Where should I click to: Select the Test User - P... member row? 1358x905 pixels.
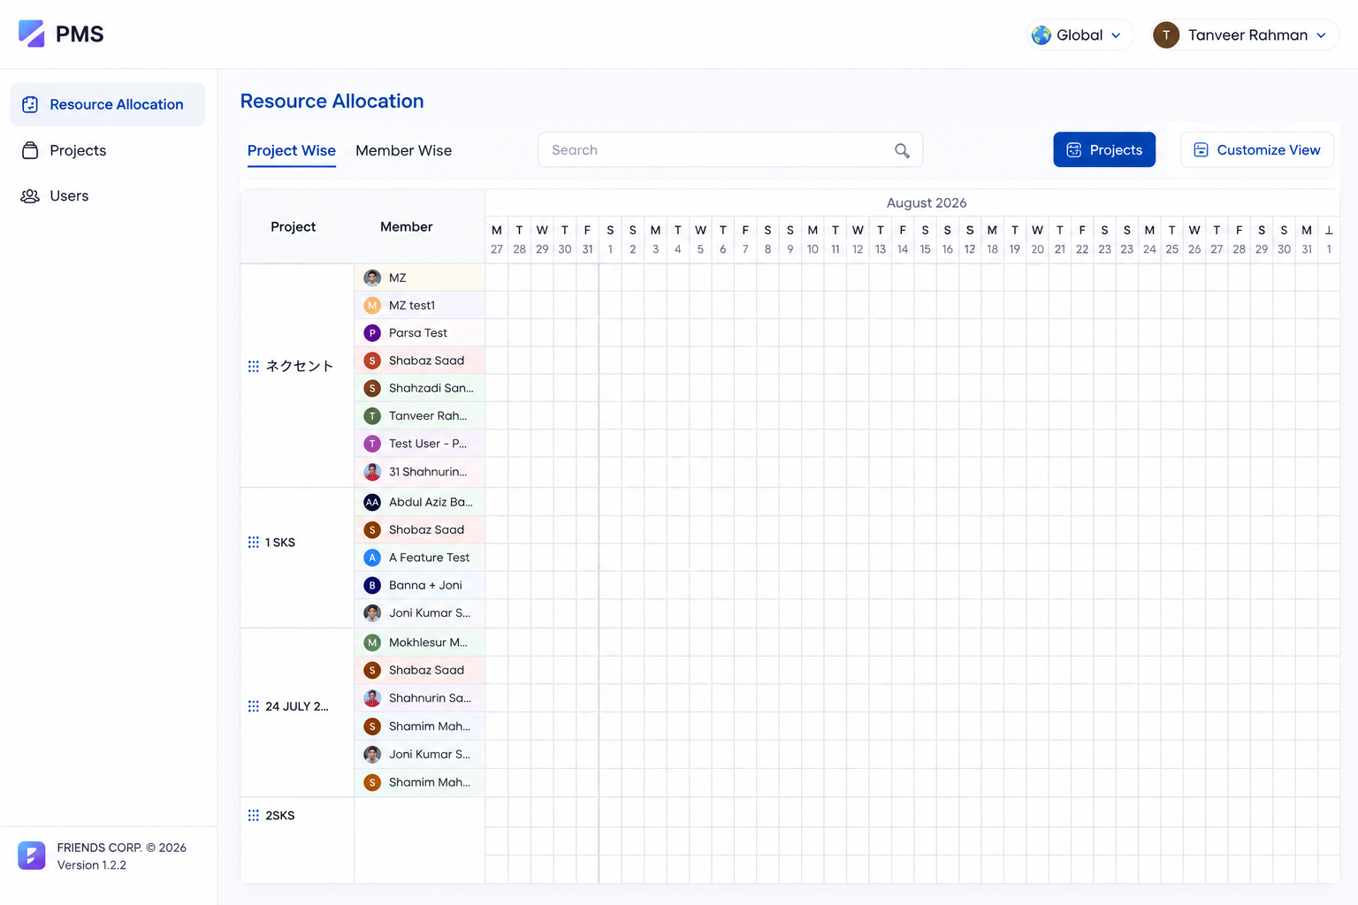(420, 444)
